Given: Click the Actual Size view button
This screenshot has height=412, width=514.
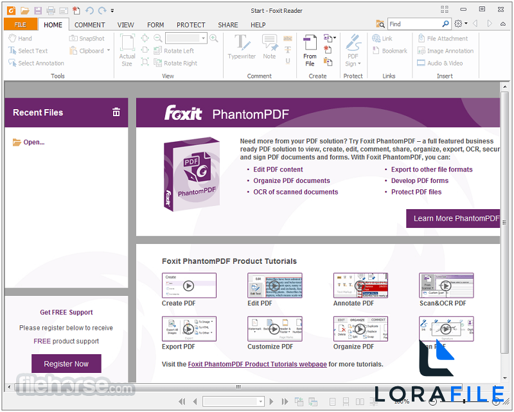Looking at the screenshot, I should [x=127, y=50].
